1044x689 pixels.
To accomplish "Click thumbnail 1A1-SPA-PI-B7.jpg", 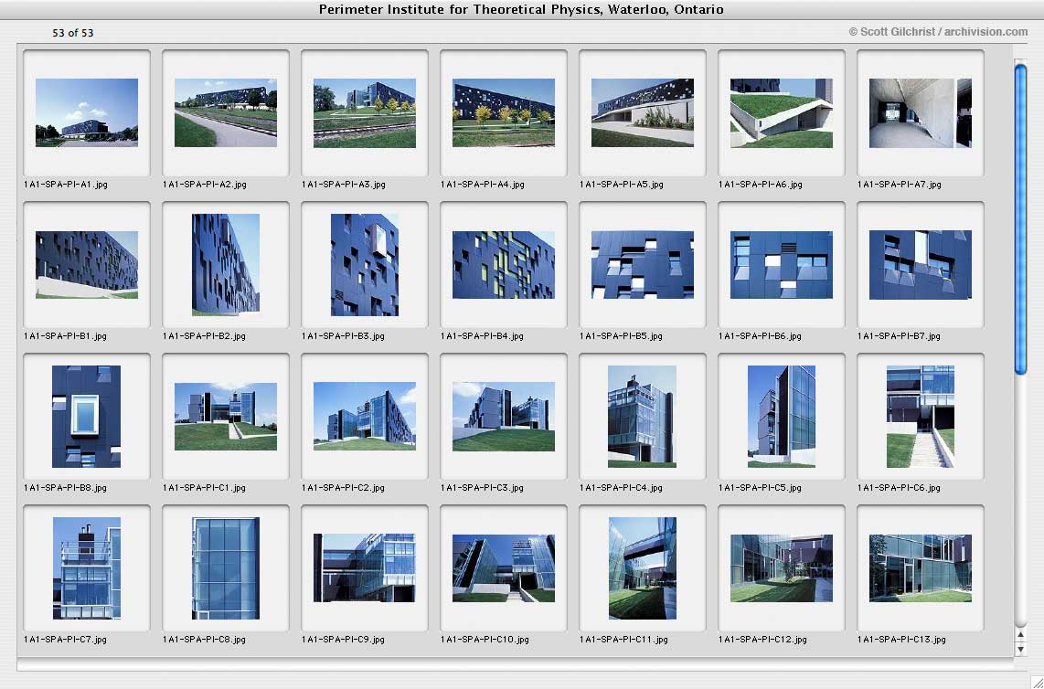I will click(921, 264).
